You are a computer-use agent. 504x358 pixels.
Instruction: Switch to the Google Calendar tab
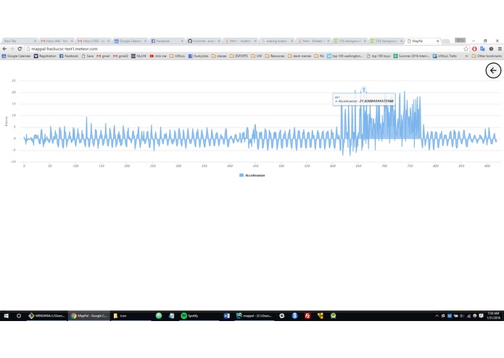130,41
